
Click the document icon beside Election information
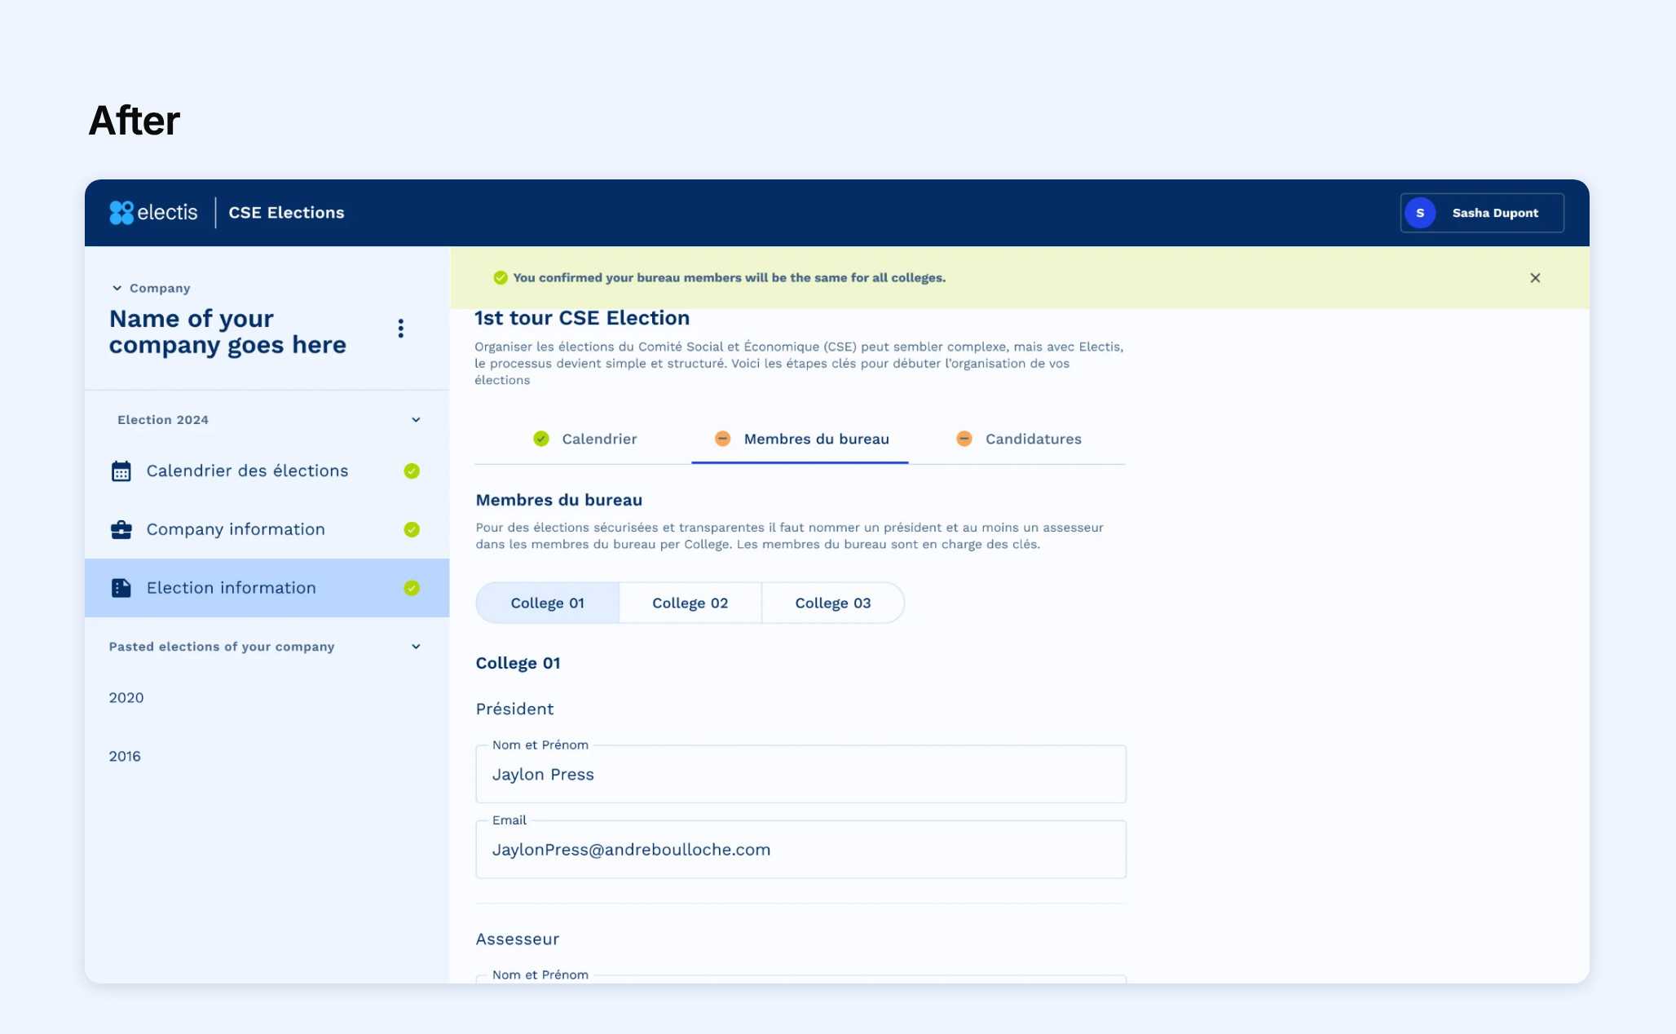[x=121, y=588]
